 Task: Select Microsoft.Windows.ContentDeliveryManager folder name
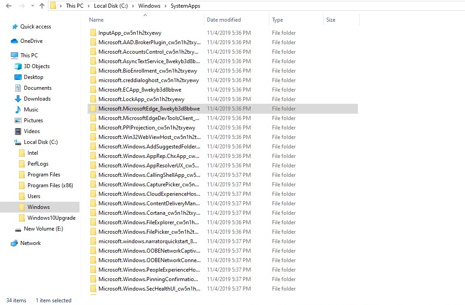(x=149, y=203)
